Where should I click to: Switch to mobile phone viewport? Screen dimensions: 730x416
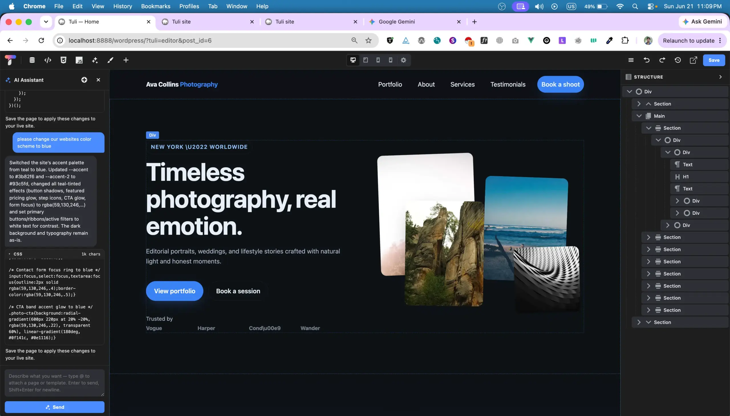tap(391, 60)
